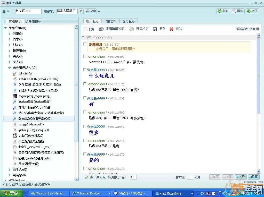Tick checkbox for lemonchon 16:11:17 message
Image resolution: width=264 pixels, height=197 pixels.
tap(85, 84)
